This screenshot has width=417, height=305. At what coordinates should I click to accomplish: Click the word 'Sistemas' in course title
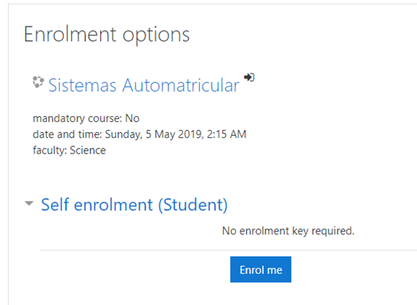point(82,85)
